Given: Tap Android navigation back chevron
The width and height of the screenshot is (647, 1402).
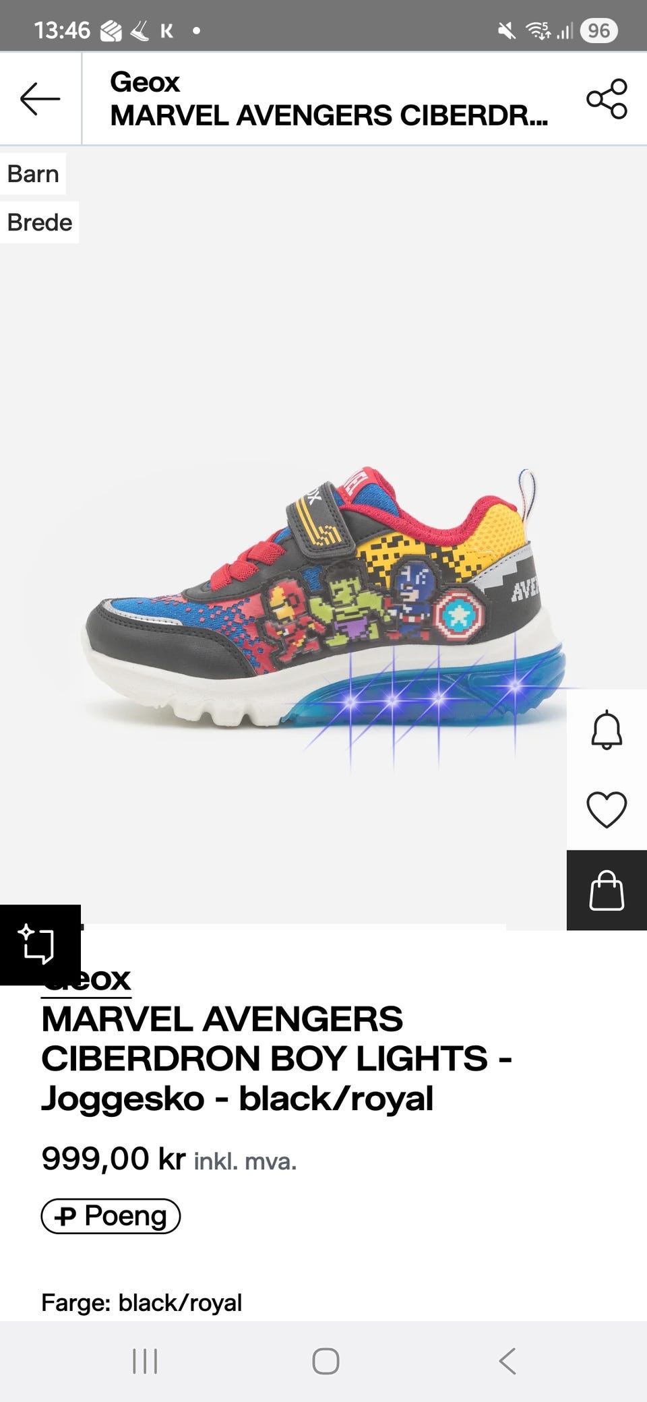Looking at the screenshot, I should [x=507, y=1361].
